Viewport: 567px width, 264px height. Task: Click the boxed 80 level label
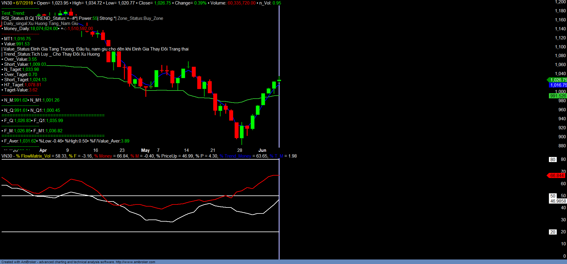click(553, 160)
